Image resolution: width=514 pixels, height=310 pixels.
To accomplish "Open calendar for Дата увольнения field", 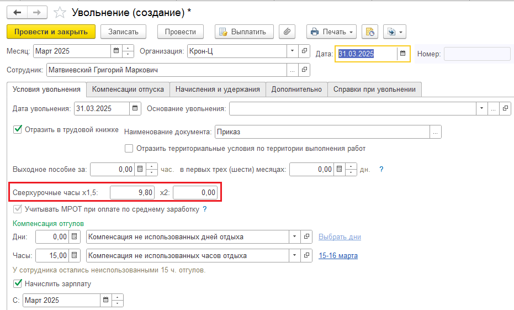I will [135, 108].
